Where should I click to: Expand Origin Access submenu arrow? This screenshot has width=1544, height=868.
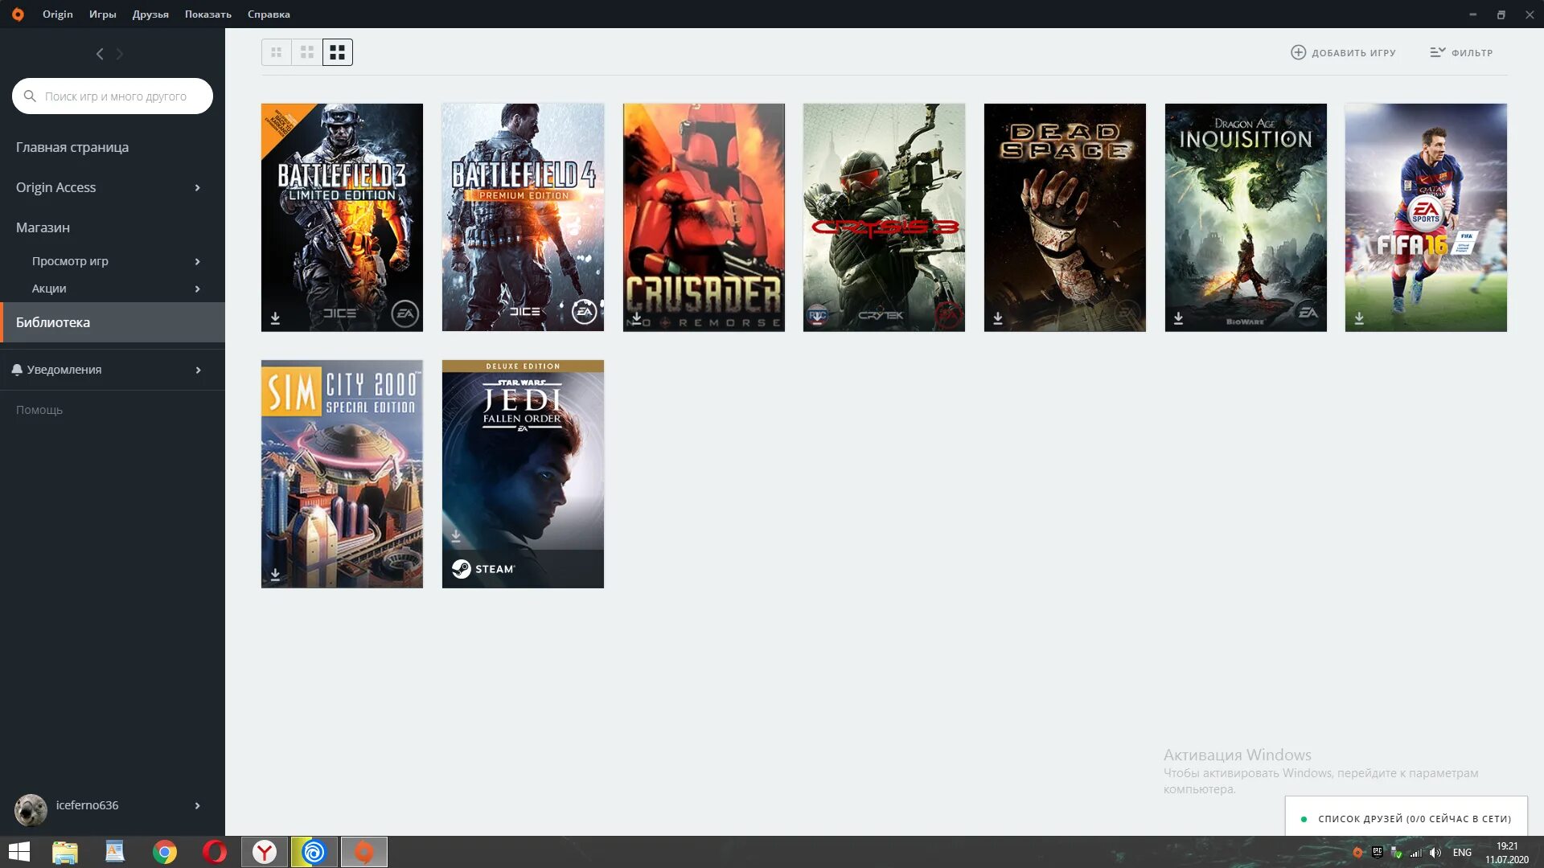pos(197,188)
